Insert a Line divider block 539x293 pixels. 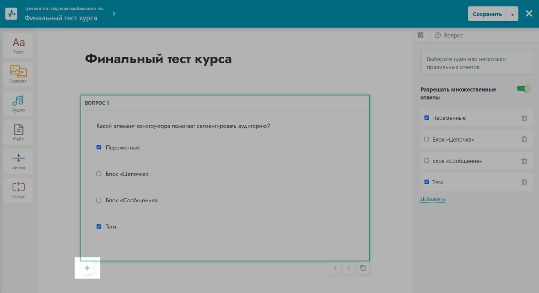tap(18, 161)
